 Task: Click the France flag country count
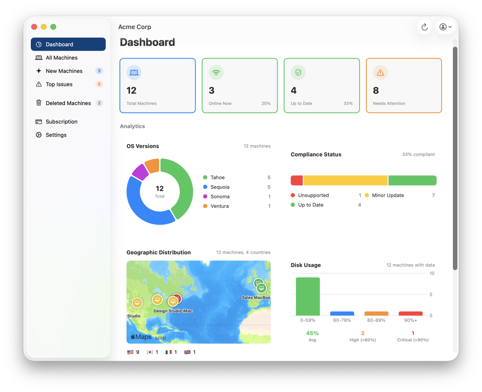pyautogui.click(x=171, y=352)
